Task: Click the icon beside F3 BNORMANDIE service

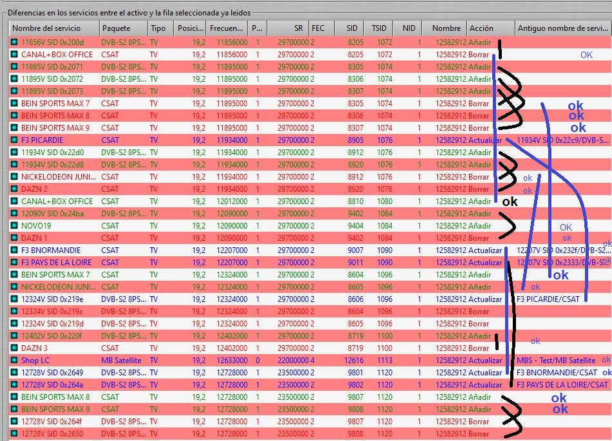Action: [14, 250]
